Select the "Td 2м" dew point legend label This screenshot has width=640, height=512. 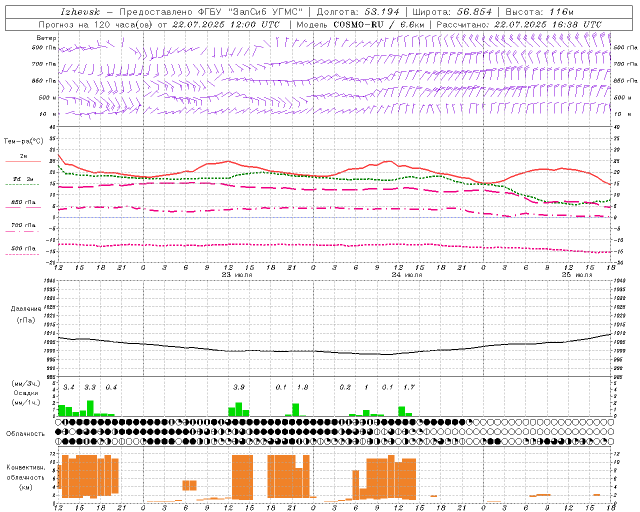coord(23,179)
